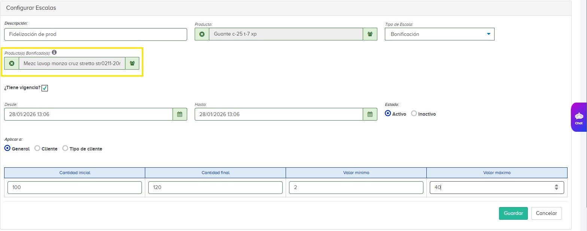Show info tooltip for Producto(s) Bonificado(s)
Image resolution: width=587 pixels, height=231 pixels.
(x=54, y=52)
